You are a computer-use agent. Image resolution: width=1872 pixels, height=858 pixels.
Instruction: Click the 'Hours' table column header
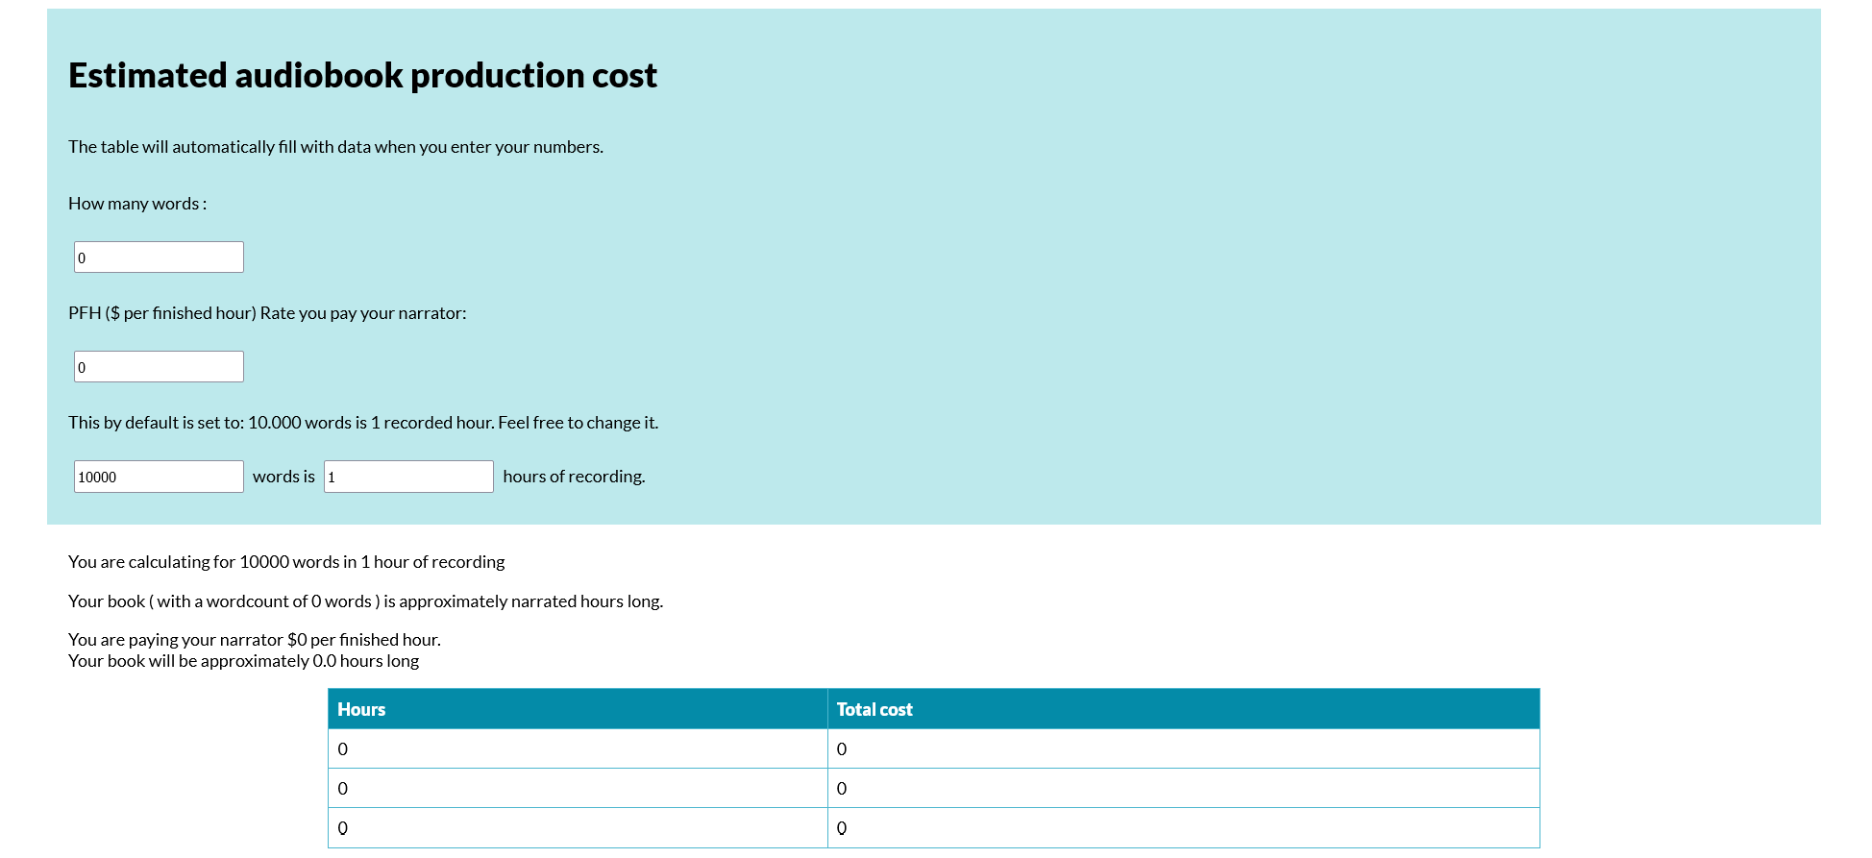pos(578,709)
